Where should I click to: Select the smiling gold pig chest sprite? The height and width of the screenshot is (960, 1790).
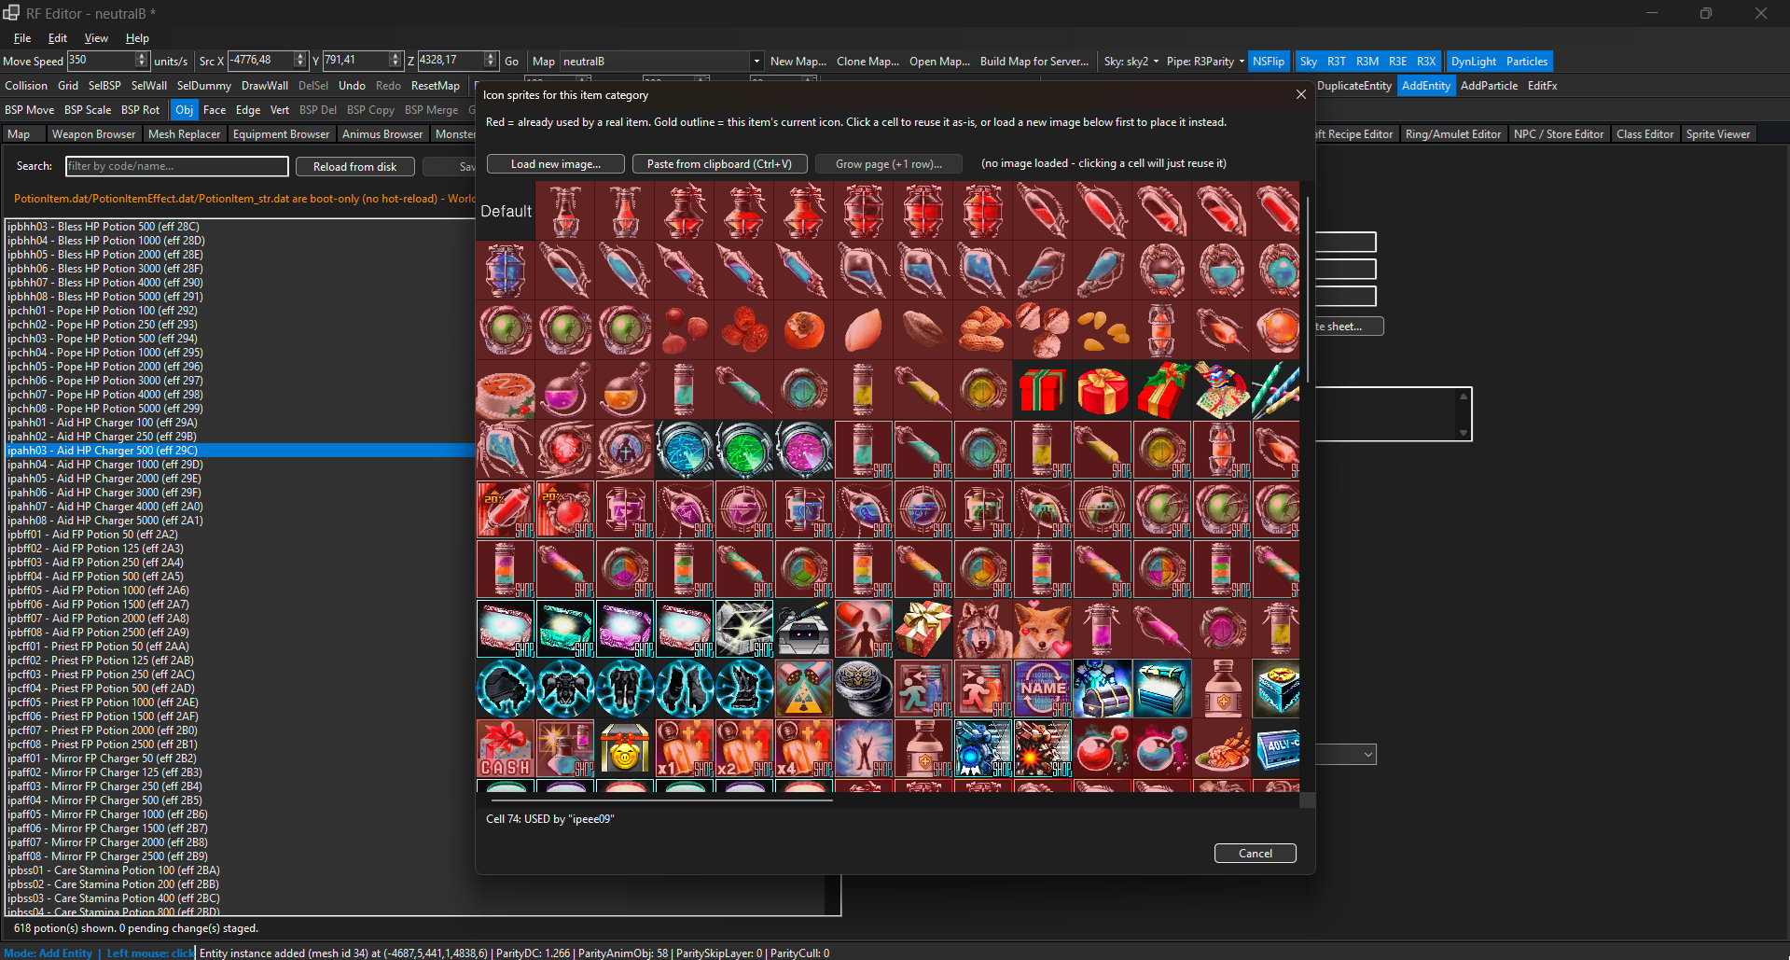(x=625, y=748)
